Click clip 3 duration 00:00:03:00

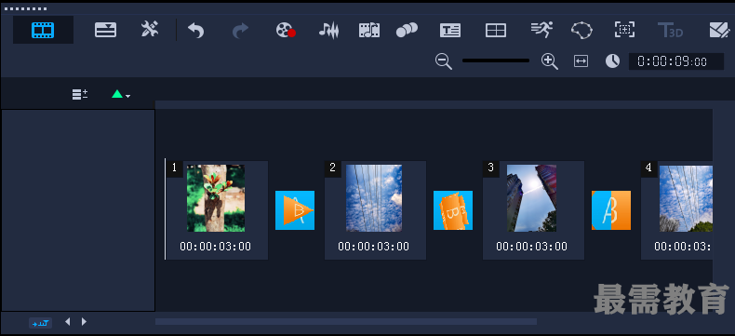tap(532, 247)
